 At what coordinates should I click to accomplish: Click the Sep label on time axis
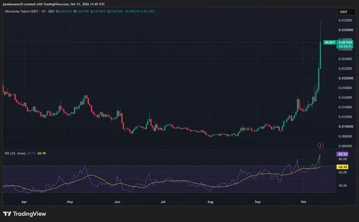pos(258,202)
